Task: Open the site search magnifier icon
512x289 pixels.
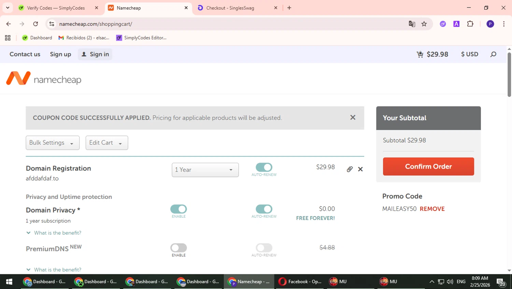Action: [493, 54]
